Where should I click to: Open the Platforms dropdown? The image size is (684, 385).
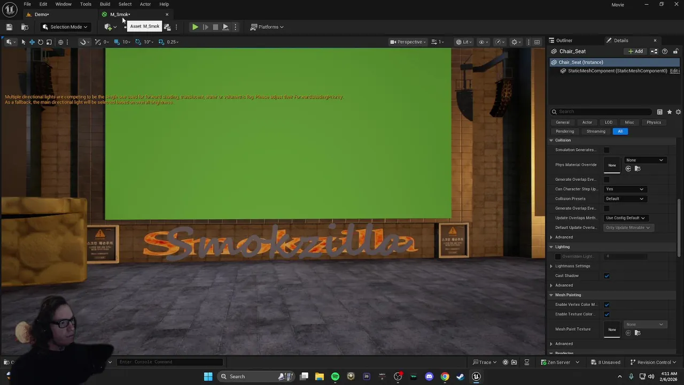click(x=267, y=27)
